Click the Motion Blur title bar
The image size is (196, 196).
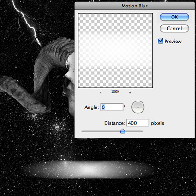coord(135,6)
